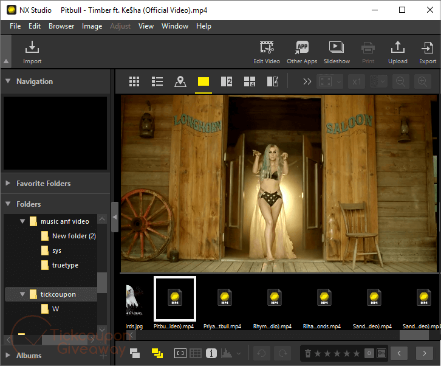Switch to thumbnail grid view

point(134,81)
